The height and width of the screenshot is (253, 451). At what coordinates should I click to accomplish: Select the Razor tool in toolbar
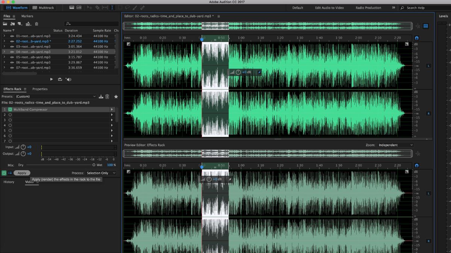click(x=97, y=7)
